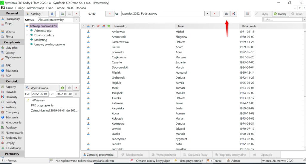Go to previous period with left arrow
Image resolution: width=306 pixels, height=164 pixels.
tap(110, 14)
